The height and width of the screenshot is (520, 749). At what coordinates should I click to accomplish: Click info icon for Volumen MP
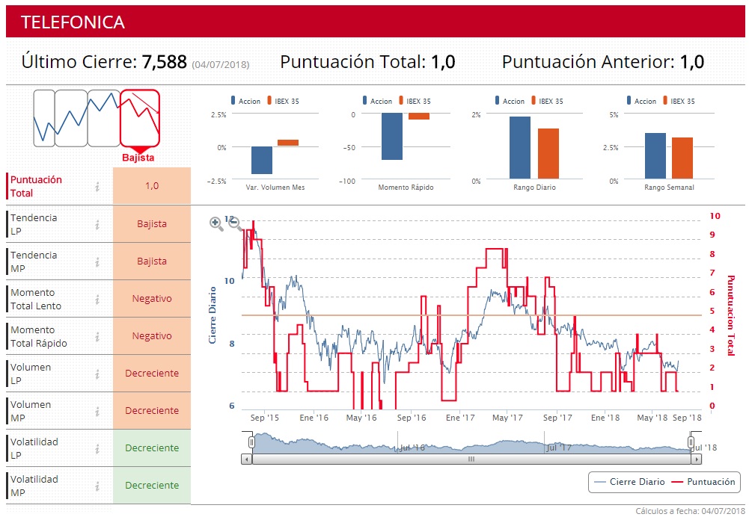pyautogui.click(x=97, y=411)
